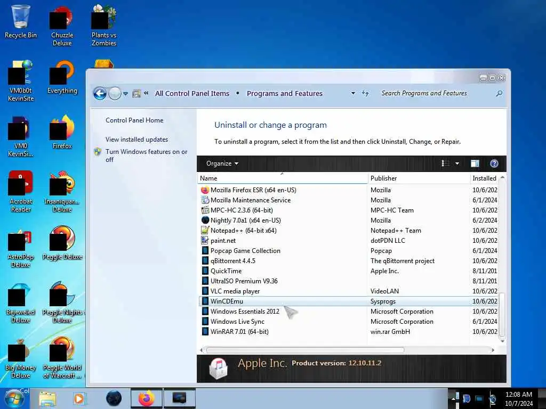Open Turn Windows features on or off
Viewport: 546px width, 409px height.
[146, 156]
